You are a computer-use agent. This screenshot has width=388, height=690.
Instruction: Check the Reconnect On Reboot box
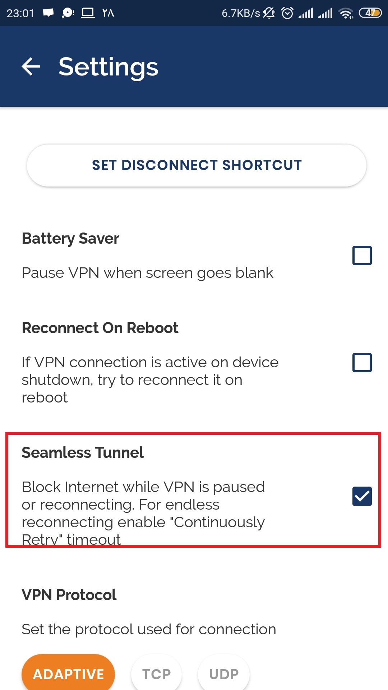click(362, 362)
